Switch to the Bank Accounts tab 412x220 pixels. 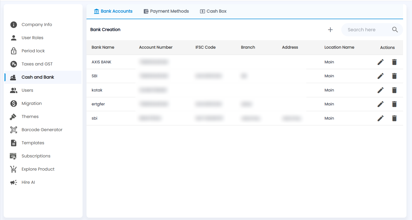(113, 11)
